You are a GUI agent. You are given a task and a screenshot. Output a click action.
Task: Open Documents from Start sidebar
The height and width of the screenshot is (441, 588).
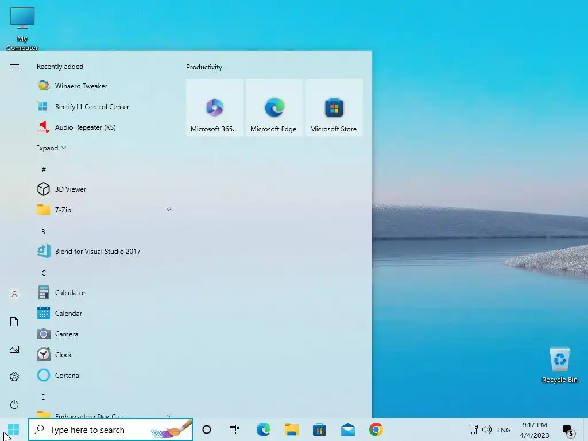pyautogui.click(x=14, y=322)
